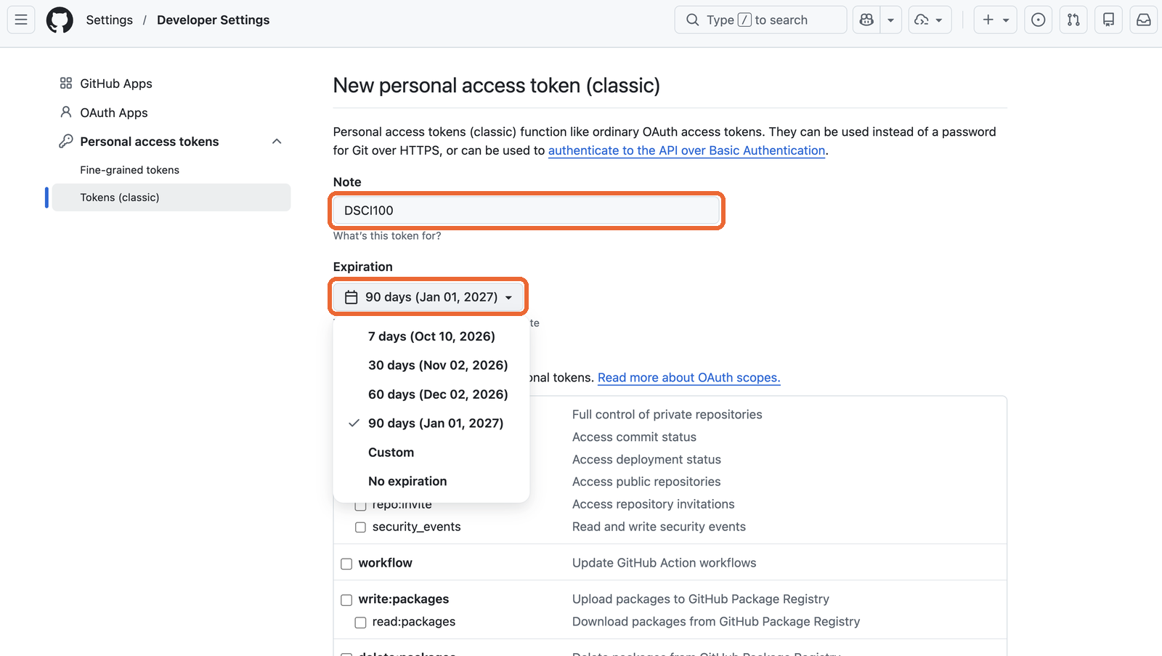
Task: Check the write:packages scope checkbox
Action: tap(346, 600)
